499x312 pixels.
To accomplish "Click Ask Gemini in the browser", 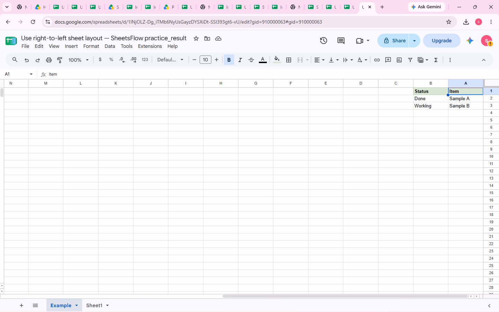I will coord(426,7).
